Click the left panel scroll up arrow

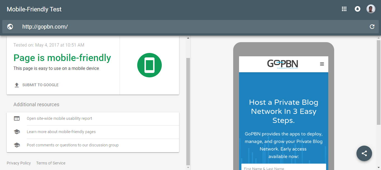pos(188,38)
